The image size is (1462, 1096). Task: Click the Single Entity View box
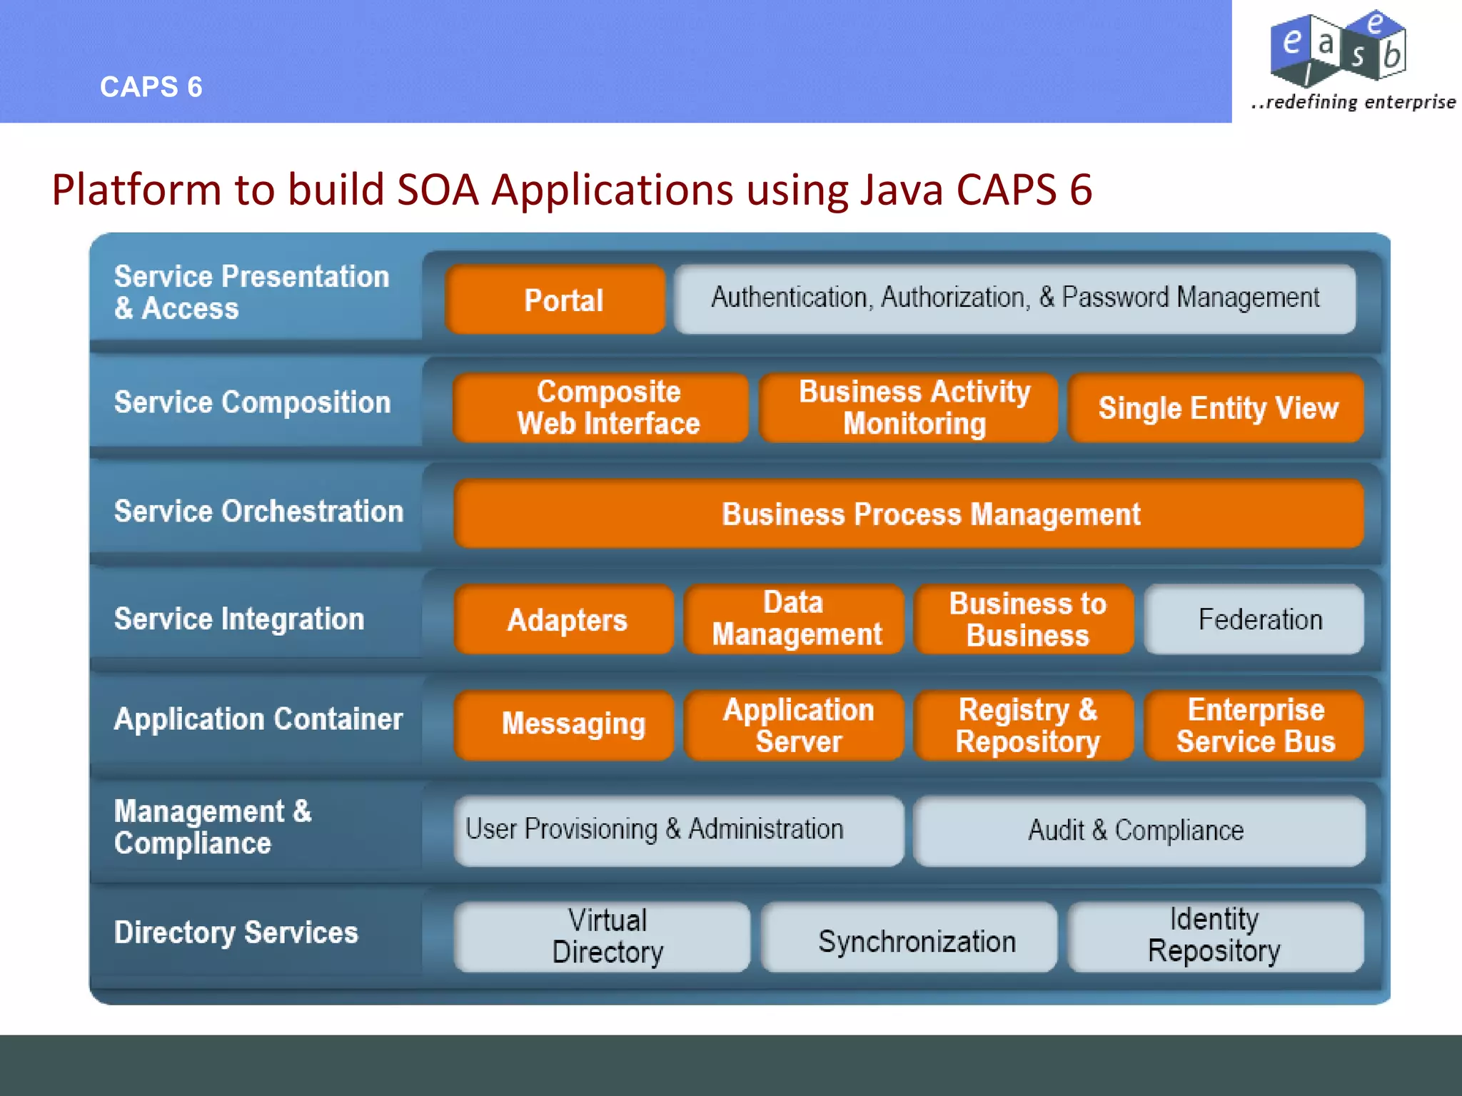tap(1216, 407)
